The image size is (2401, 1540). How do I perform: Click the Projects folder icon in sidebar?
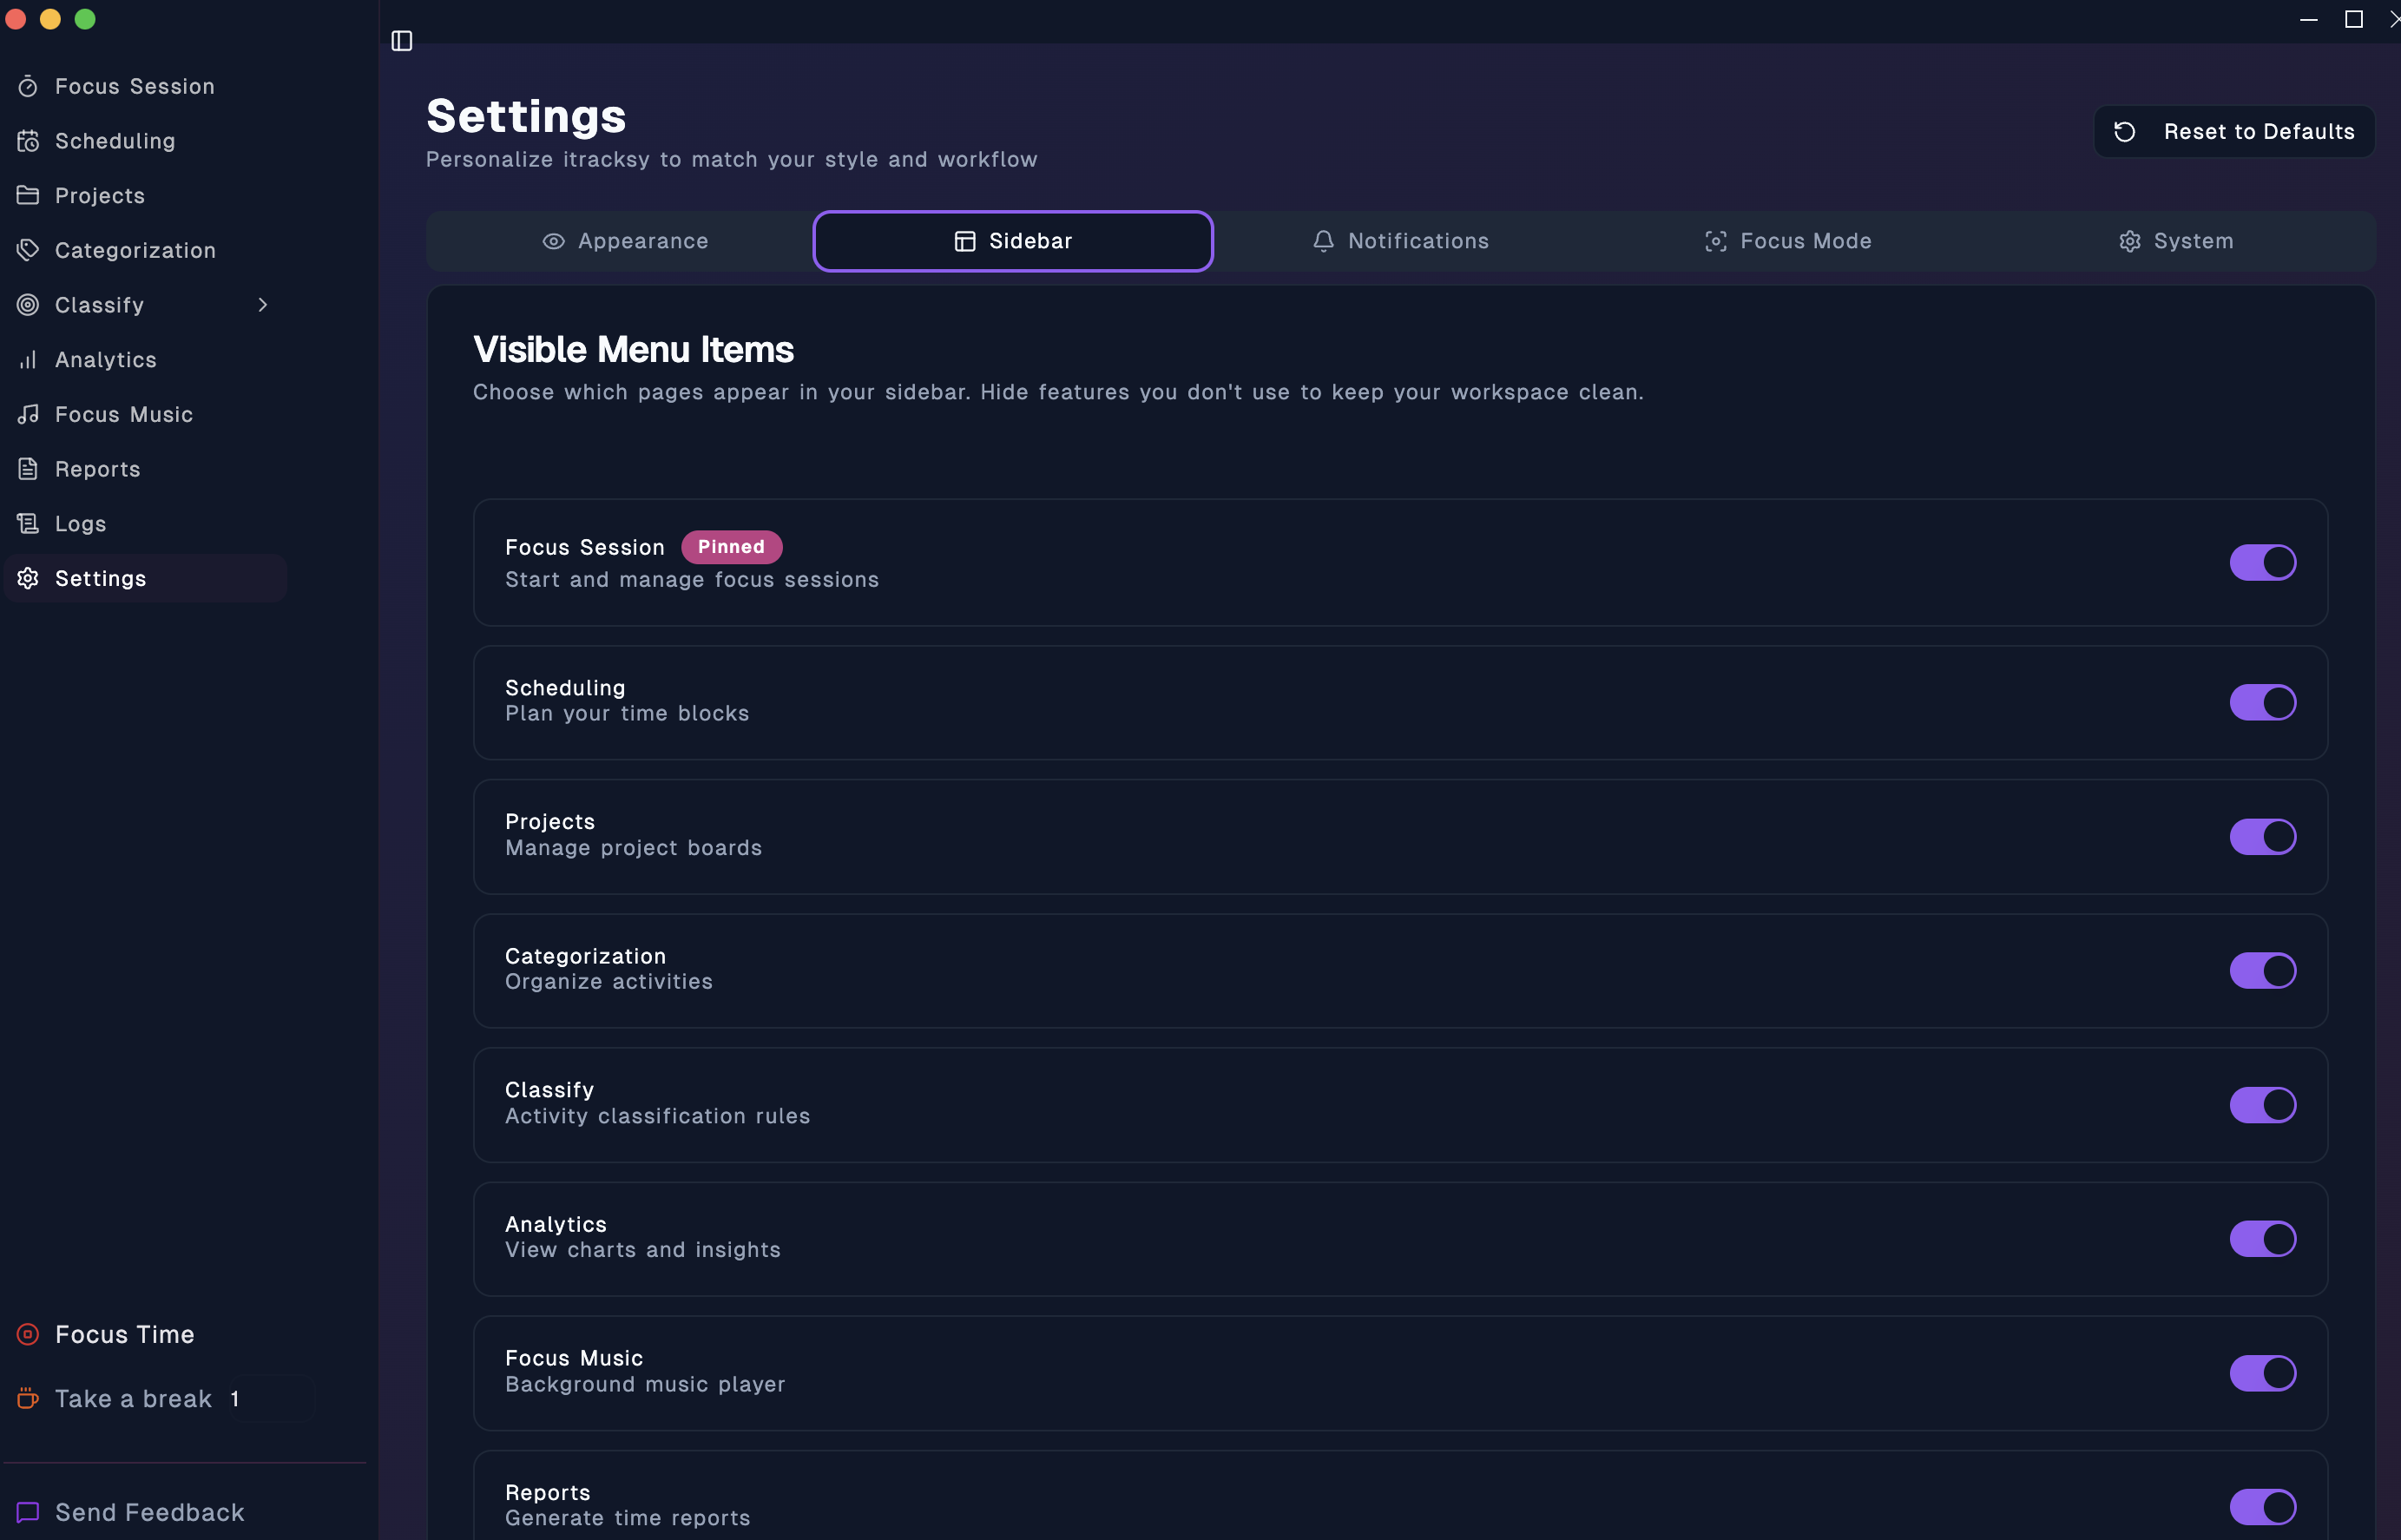pos(28,195)
